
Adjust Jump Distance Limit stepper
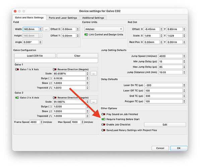pos(184,72)
